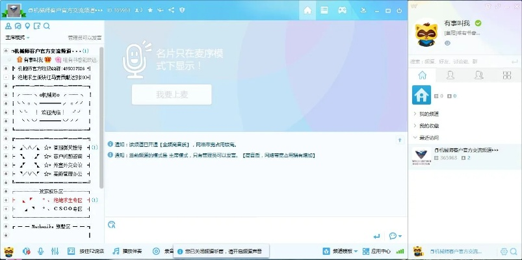The width and height of the screenshot is (522, 260).
Task: Switch to the groups tab in YY main panel
Action: click(478, 75)
